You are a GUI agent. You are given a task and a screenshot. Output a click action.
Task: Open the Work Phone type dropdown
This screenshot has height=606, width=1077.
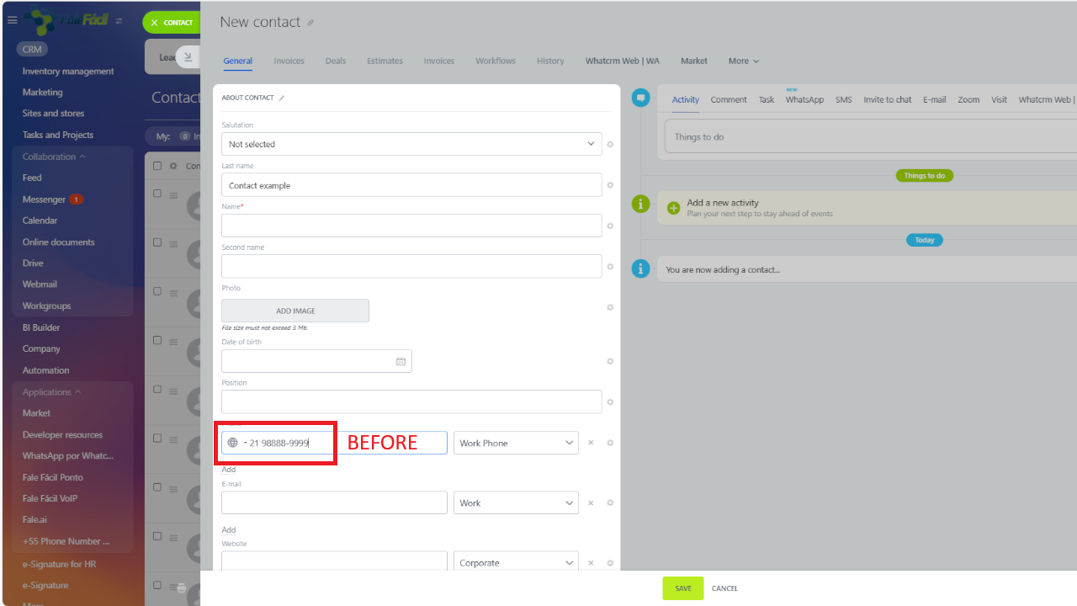click(x=515, y=443)
